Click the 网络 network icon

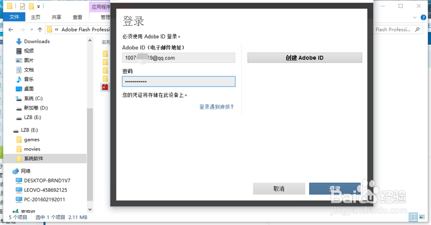16,171
